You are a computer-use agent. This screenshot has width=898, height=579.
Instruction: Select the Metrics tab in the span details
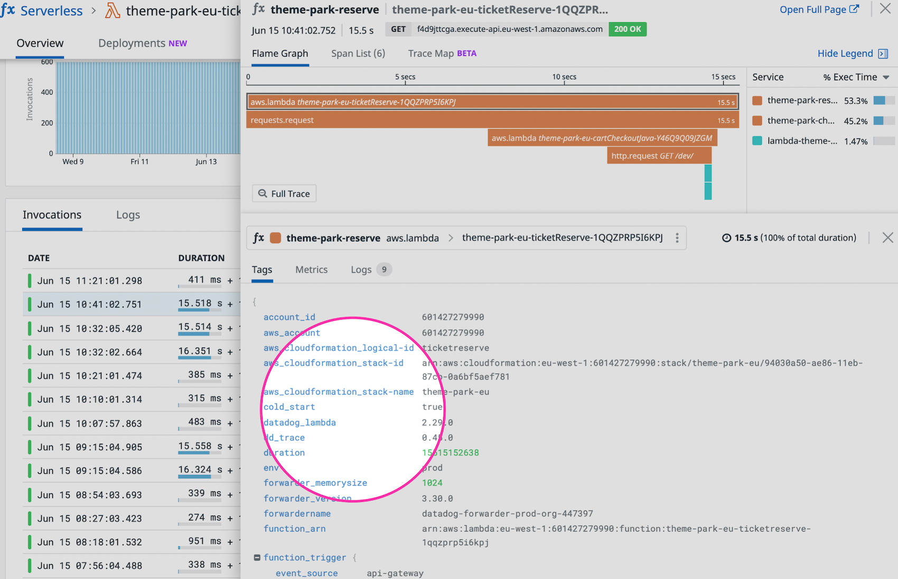coord(311,269)
